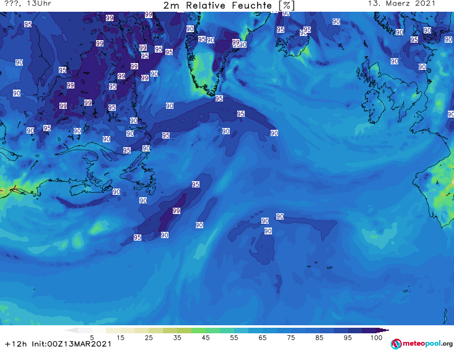Screen dimensions: 454x350
Task: Click the legend value "45"
Action: pos(205,338)
